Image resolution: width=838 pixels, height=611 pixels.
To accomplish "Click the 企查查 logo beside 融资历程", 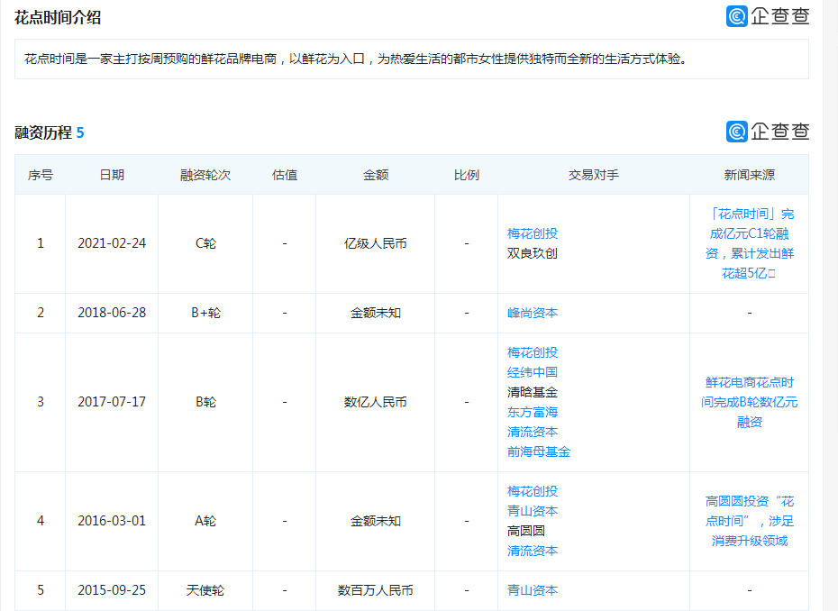I will [768, 131].
